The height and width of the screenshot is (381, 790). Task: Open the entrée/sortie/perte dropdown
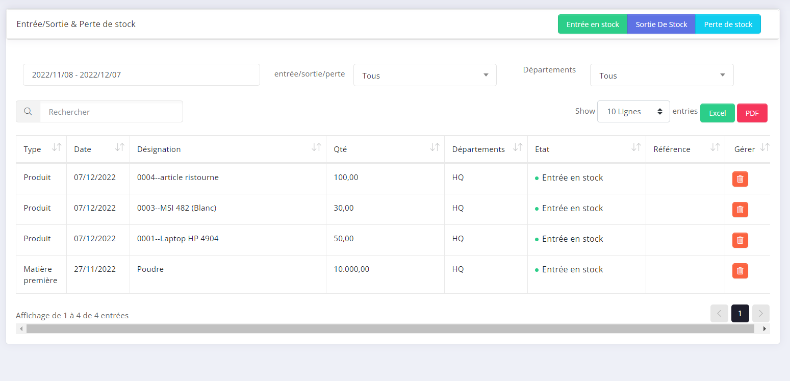pos(425,75)
